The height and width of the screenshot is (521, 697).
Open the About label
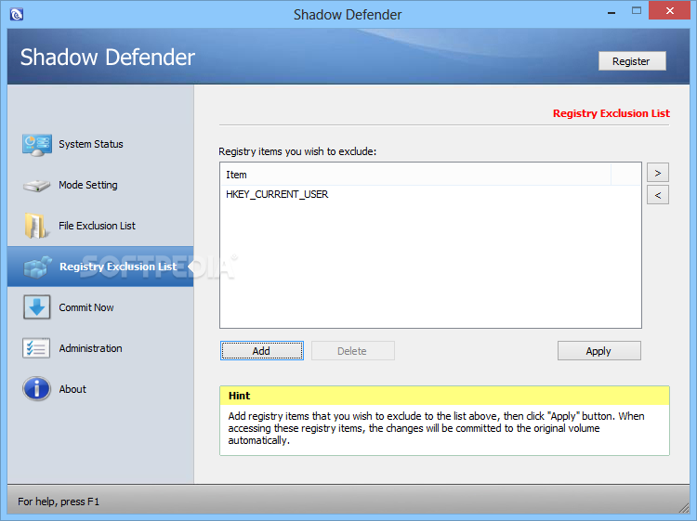coord(72,389)
